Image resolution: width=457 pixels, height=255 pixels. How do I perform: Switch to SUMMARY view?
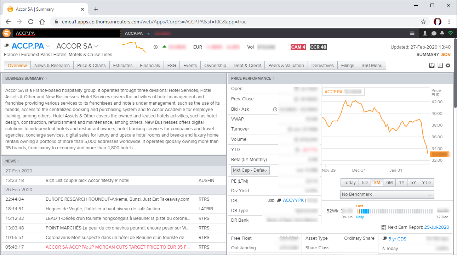tap(428, 55)
